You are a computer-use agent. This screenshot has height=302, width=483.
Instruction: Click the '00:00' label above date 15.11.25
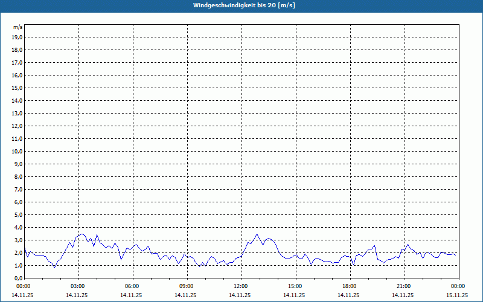(x=459, y=286)
